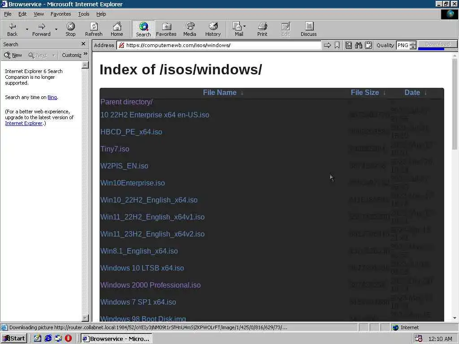Open the Help menu

click(x=101, y=14)
